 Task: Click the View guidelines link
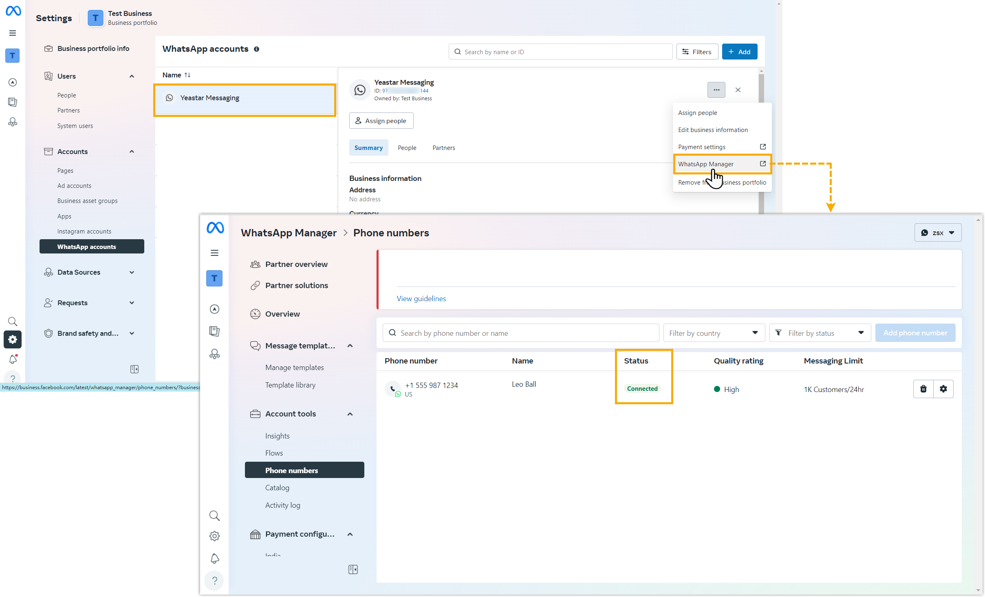click(421, 298)
